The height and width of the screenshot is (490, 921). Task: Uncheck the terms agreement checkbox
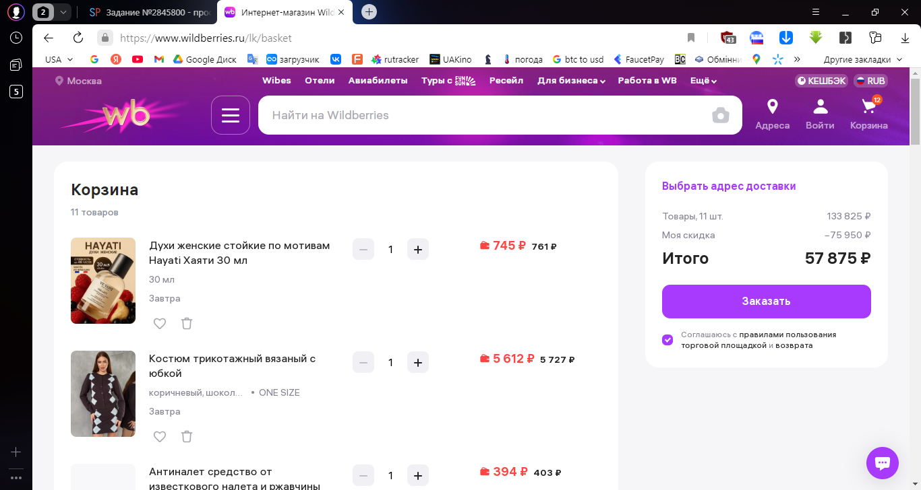click(667, 340)
